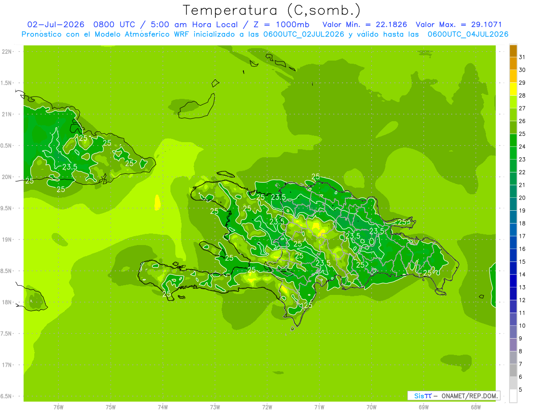Click the "22N" latitude axis label
The width and height of the screenshot is (534, 413).
click(7, 52)
